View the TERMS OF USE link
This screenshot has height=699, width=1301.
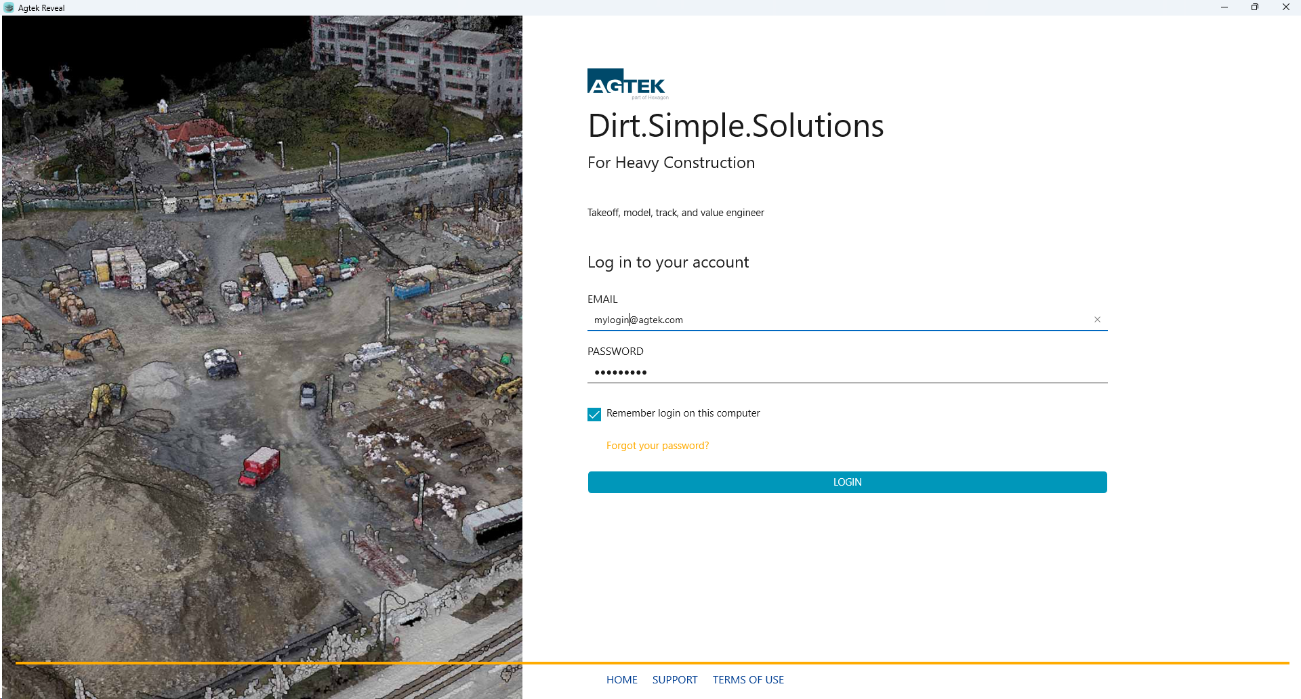coord(748,680)
